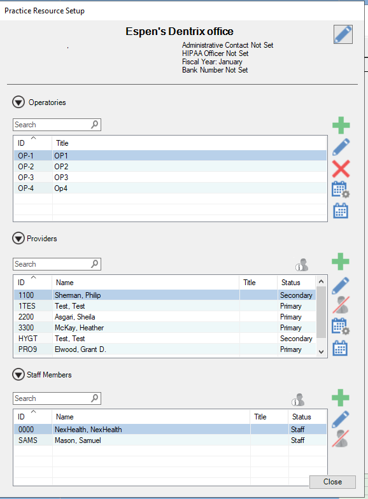
Task: Select provider Elwood, Grant D.
Action: point(165,349)
